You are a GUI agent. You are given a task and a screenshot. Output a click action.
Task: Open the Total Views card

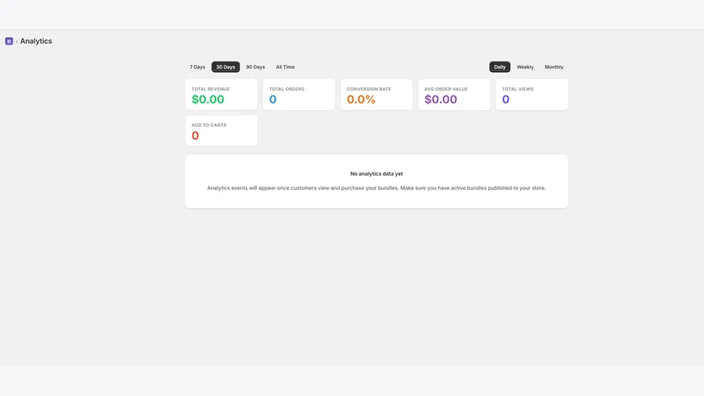pyautogui.click(x=532, y=95)
